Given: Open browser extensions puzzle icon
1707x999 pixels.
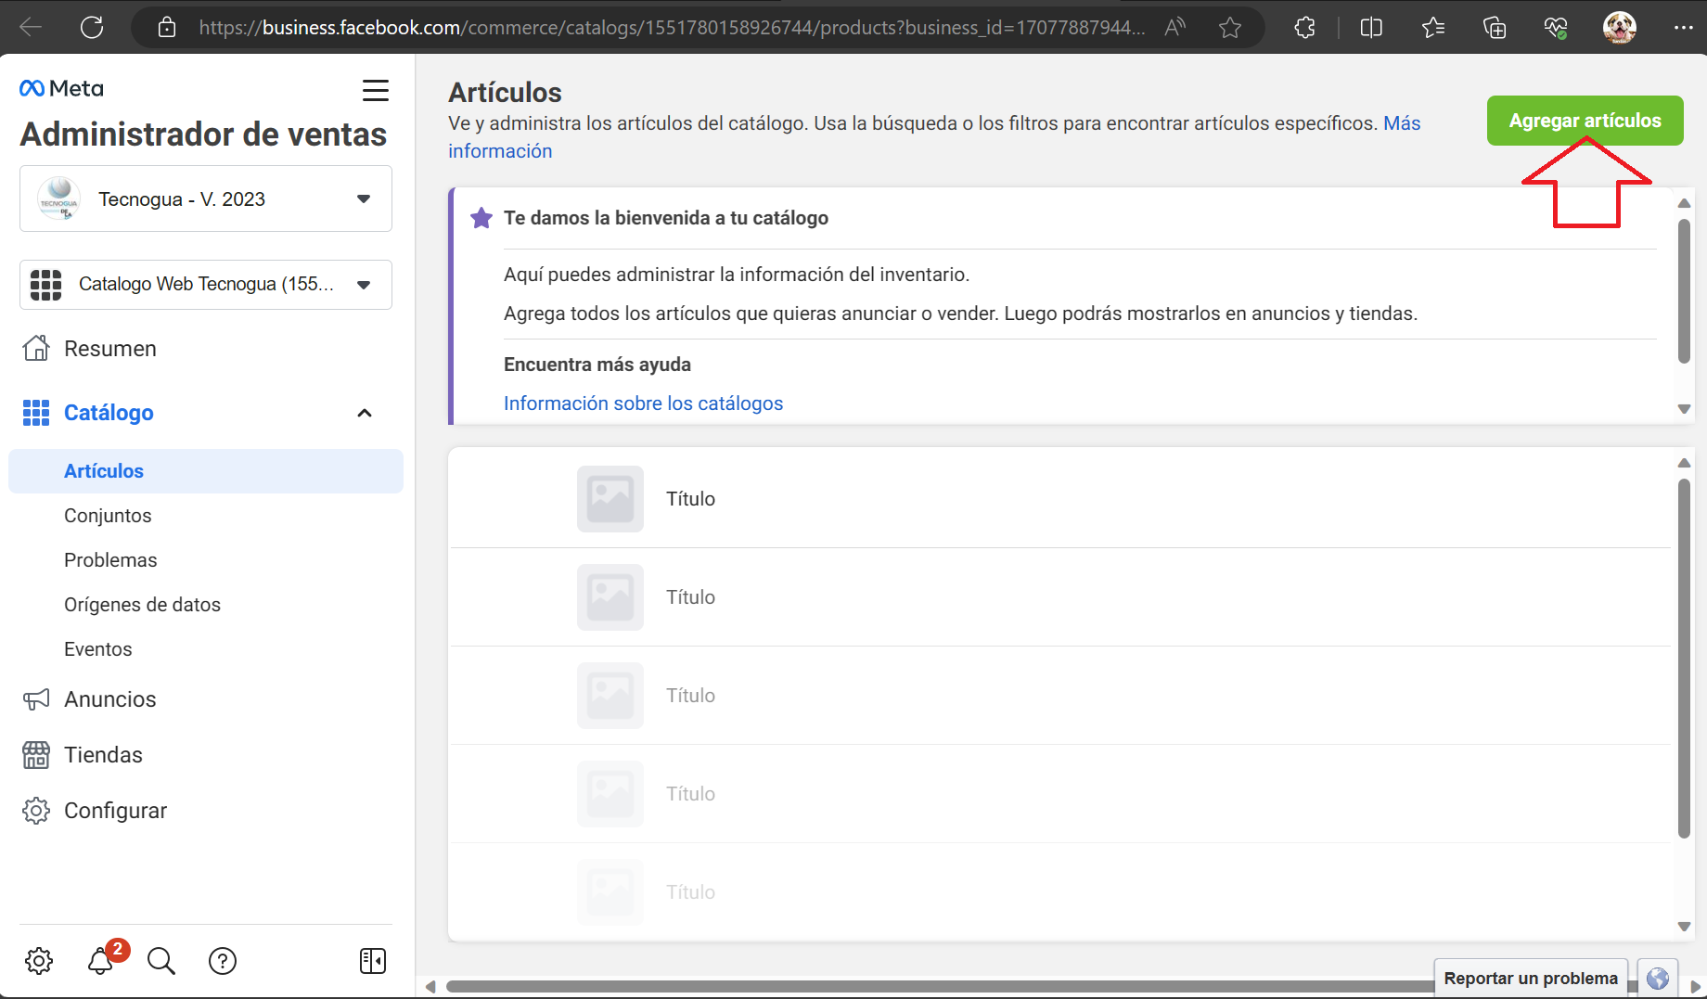Looking at the screenshot, I should 1305,28.
